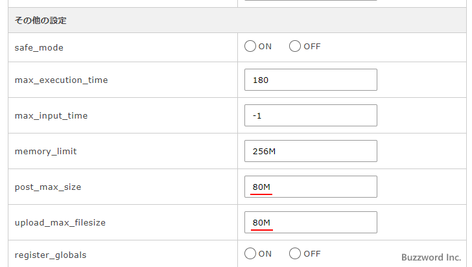The width and height of the screenshot is (472, 267).
Task: Click the その他の設定 section header
Action: click(41, 21)
